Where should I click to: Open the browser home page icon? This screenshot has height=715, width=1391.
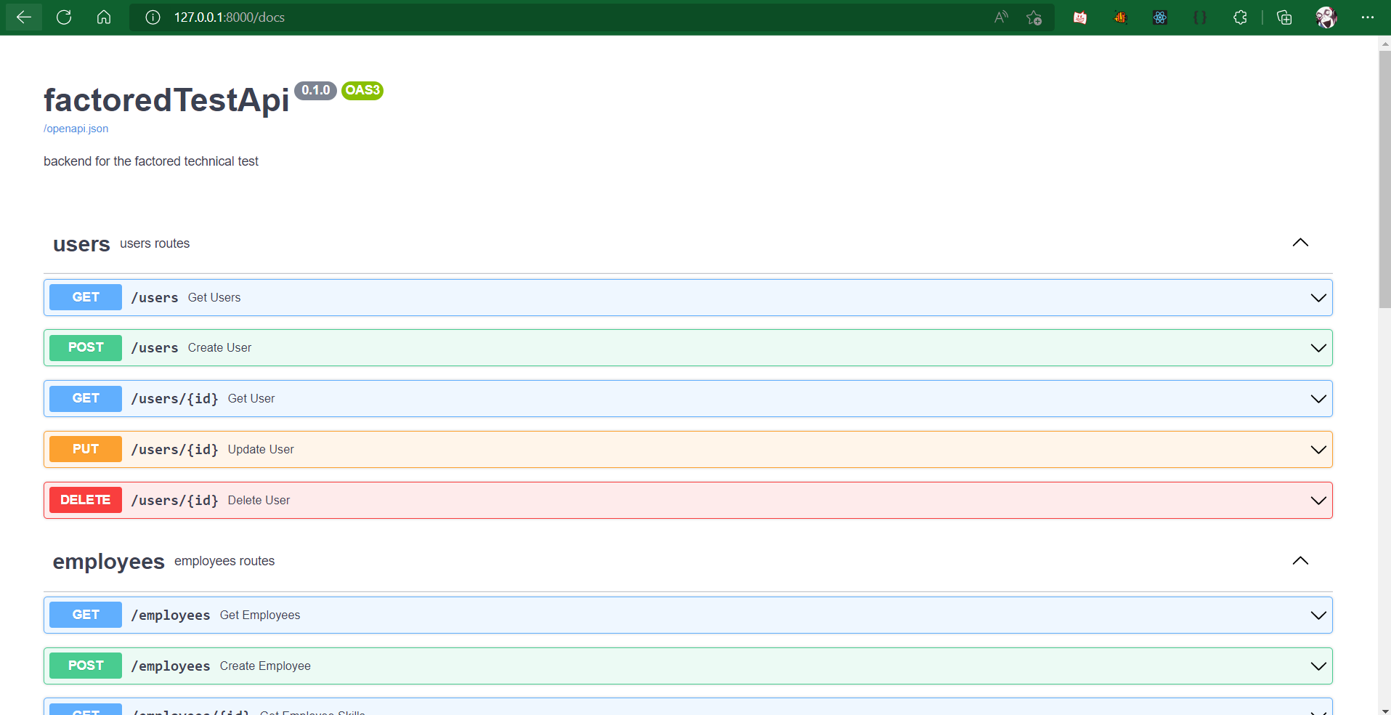tap(104, 17)
